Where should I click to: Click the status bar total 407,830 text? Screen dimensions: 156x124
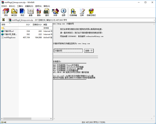pos(93,122)
